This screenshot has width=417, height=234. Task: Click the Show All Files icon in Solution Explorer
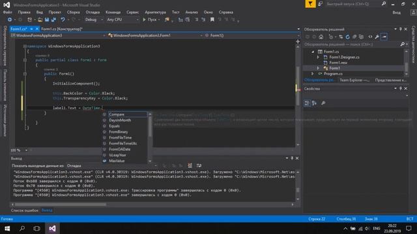click(361, 37)
